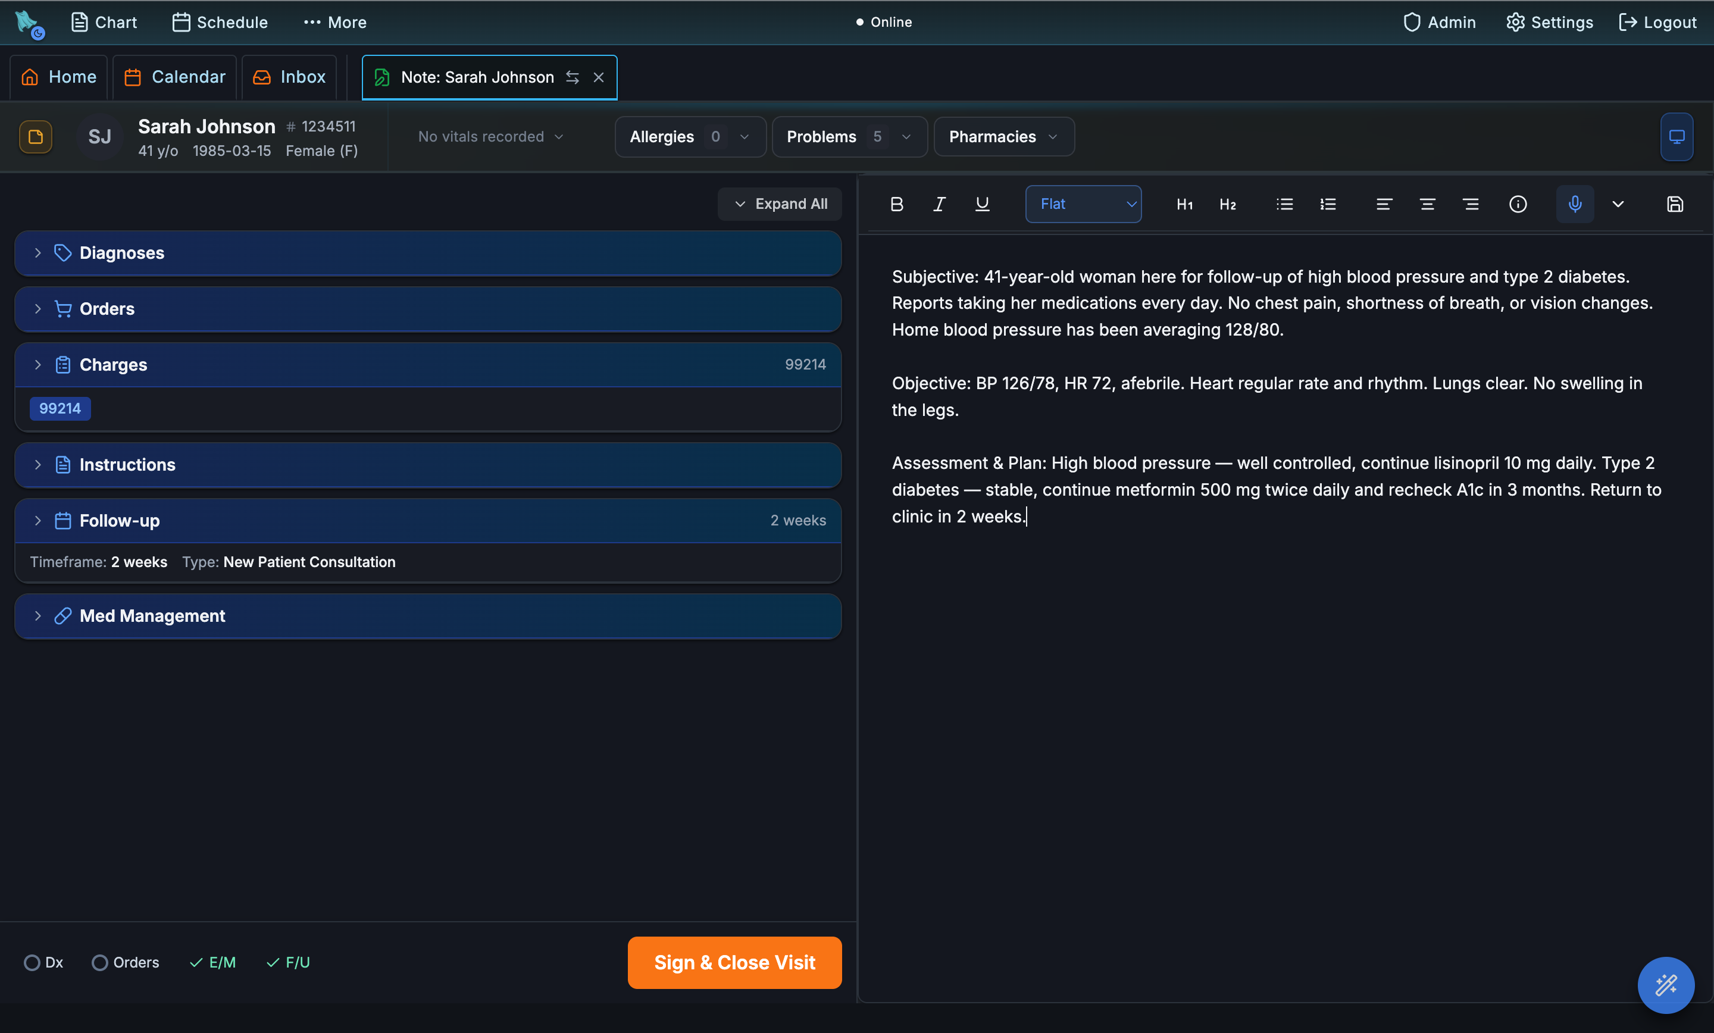Insert a bulleted list
Viewport: 1714px width, 1033px height.
click(1285, 204)
